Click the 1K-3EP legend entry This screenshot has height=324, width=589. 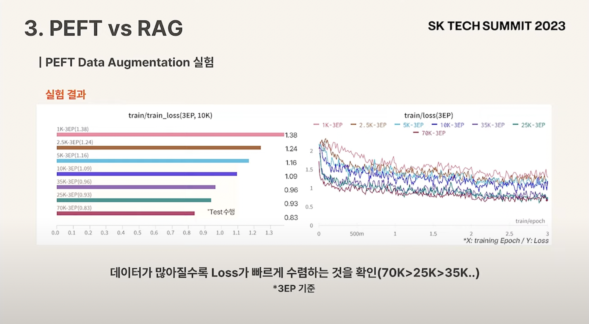pyautogui.click(x=329, y=125)
